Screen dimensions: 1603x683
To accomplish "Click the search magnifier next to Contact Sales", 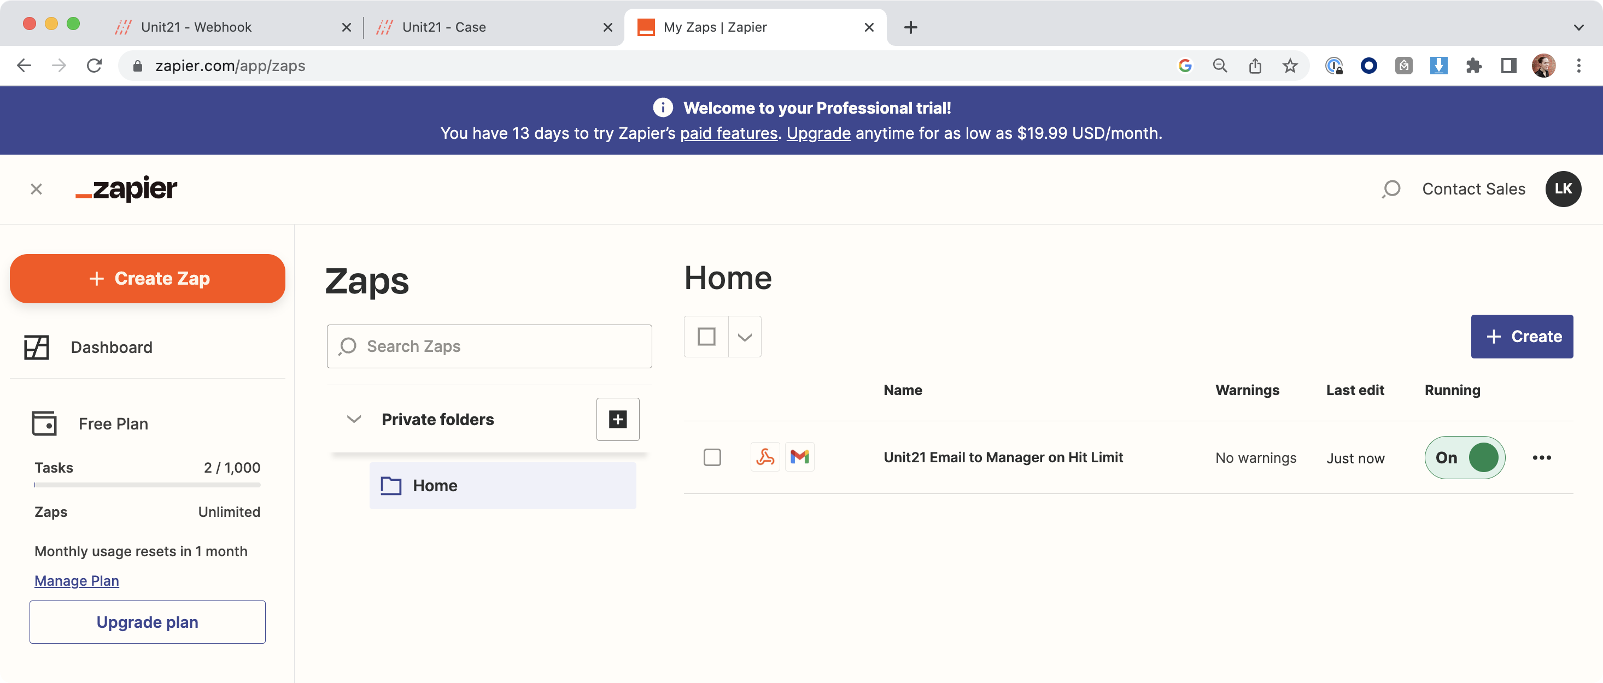I will tap(1391, 189).
